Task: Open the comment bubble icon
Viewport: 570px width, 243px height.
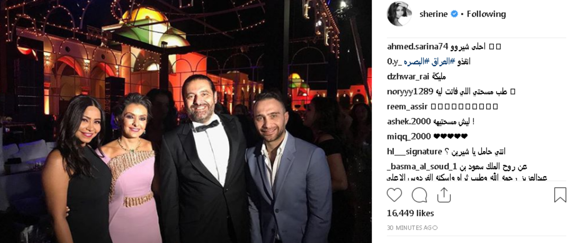Action: click(x=419, y=195)
